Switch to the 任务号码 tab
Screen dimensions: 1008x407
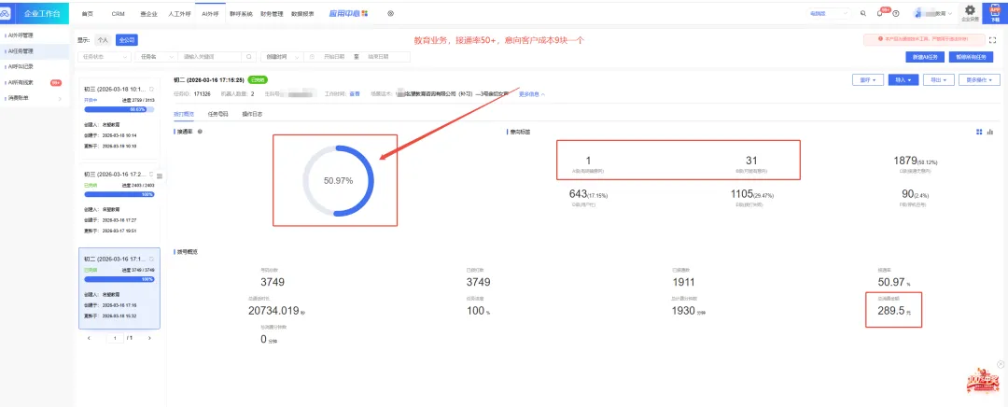click(217, 114)
